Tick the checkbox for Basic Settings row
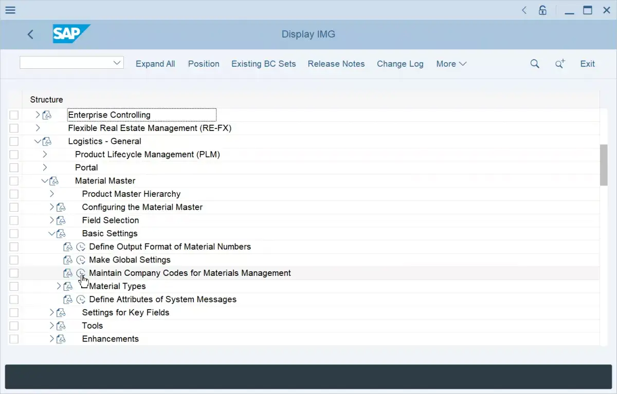This screenshot has height=394, width=617. [14, 234]
